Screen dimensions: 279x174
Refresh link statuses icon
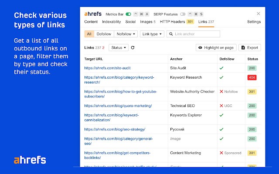pyautogui.click(x=133, y=47)
